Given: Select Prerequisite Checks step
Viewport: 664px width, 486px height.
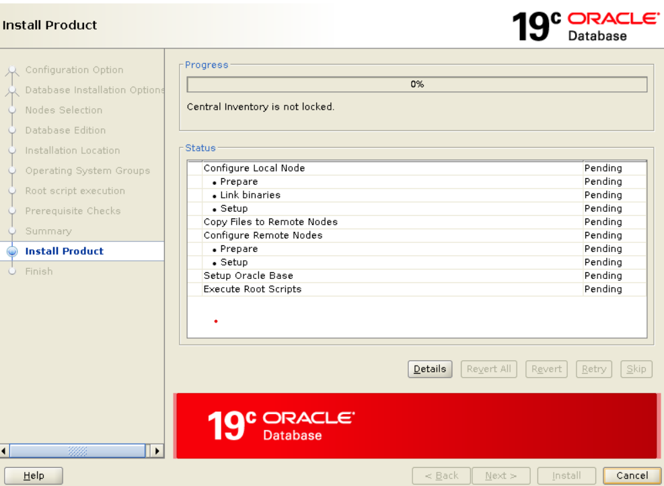Looking at the screenshot, I should click(73, 210).
